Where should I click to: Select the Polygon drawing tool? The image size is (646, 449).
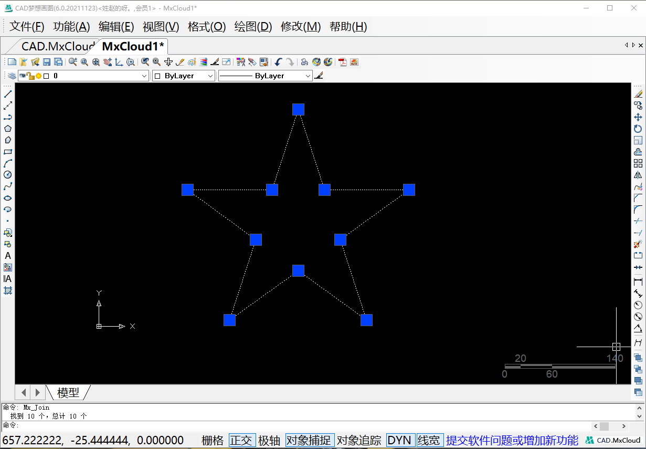[8, 129]
